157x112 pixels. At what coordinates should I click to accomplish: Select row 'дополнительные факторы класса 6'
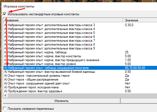[x=80, y=37]
